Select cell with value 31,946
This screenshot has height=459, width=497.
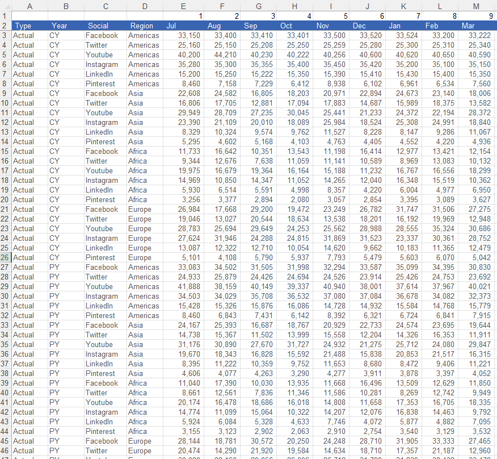pos(222,238)
